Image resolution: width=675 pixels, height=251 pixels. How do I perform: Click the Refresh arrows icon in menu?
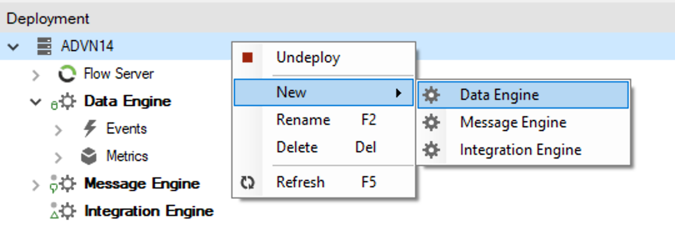(x=247, y=183)
